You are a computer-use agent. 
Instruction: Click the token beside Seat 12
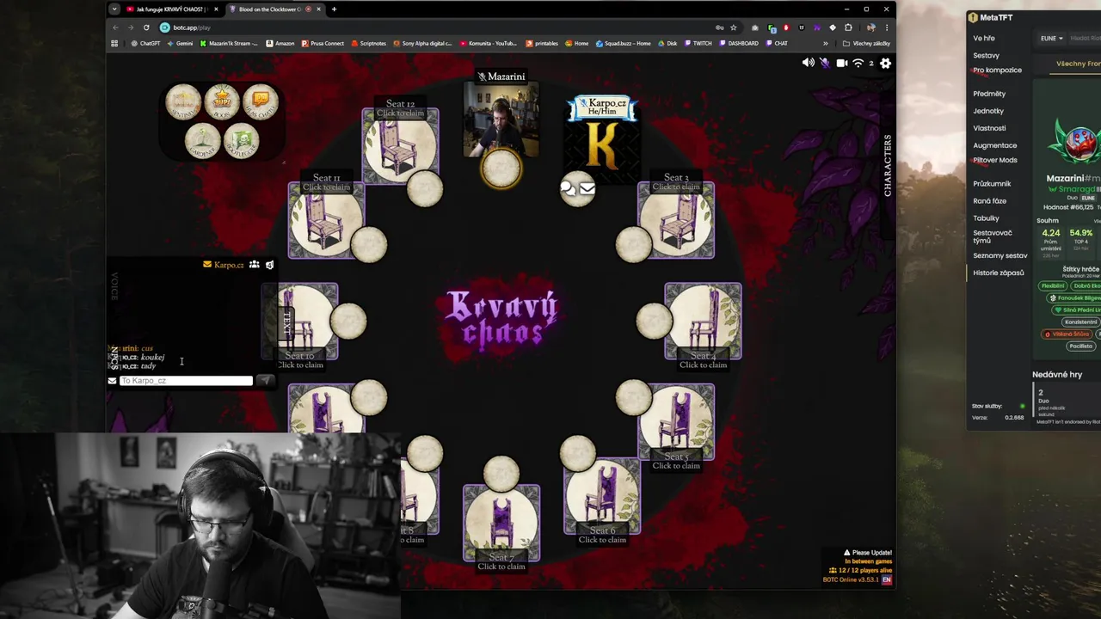424,189
